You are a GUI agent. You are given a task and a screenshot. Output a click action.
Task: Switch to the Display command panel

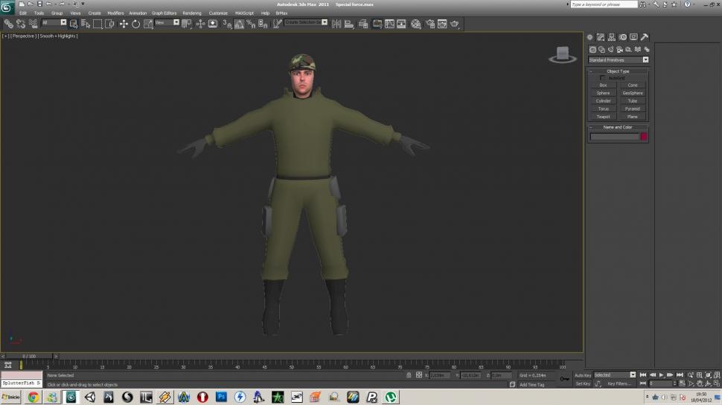click(x=633, y=36)
